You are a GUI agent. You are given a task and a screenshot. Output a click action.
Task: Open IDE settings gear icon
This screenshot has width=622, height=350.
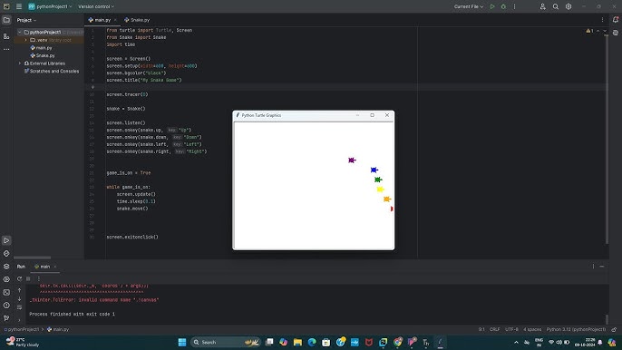pyautogui.click(x=569, y=6)
